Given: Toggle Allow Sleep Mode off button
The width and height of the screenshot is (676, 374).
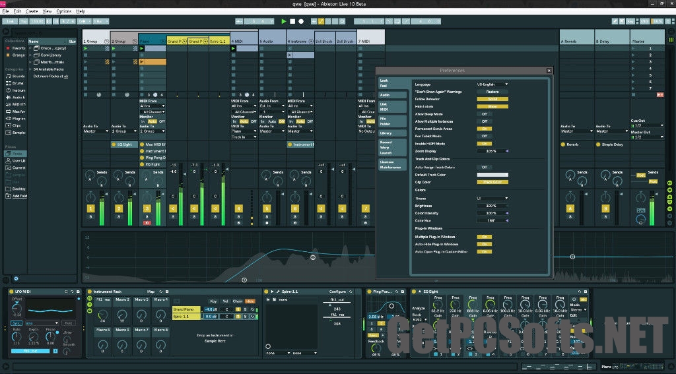Looking at the screenshot, I should (x=484, y=114).
